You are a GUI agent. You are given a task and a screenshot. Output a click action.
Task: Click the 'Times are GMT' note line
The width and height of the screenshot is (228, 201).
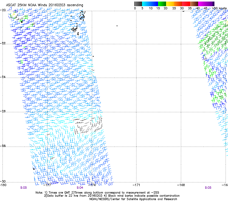pos(97,193)
